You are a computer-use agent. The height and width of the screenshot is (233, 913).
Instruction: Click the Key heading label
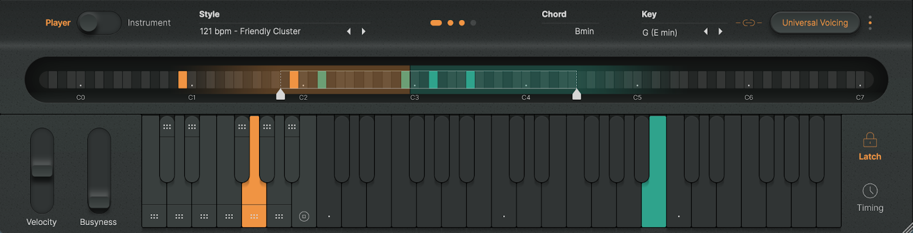tap(649, 14)
